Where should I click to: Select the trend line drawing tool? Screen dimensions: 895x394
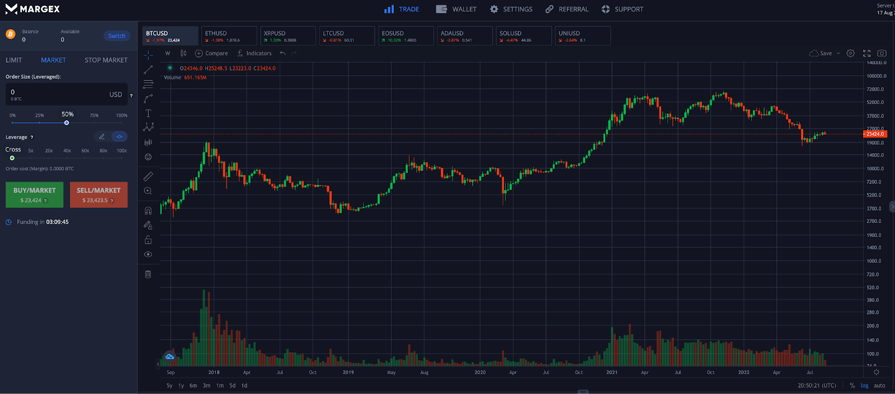coord(148,70)
